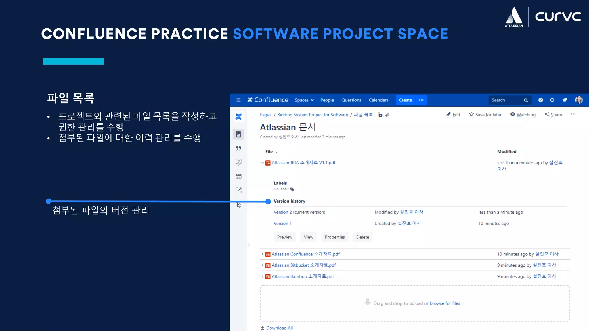589x331 pixels.
Task: Open the settings gear icon
Action: point(552,100)
